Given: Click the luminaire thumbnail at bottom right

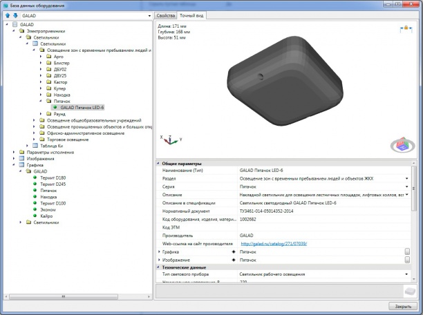Looking at the screenshot, I should tap(408, 290).
